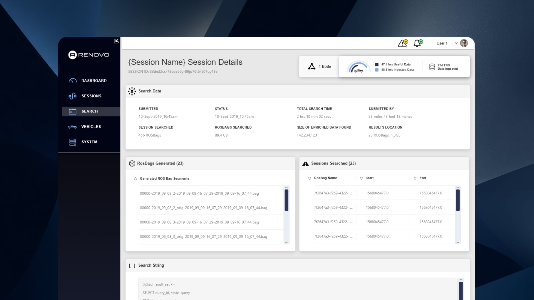Open the Sessions menu item
534x300 pixels.
[x=91, y=96]
